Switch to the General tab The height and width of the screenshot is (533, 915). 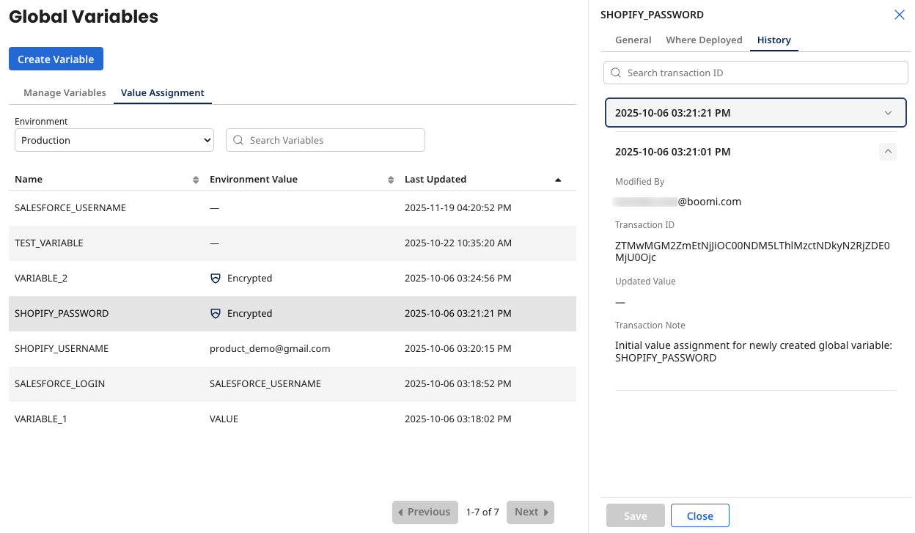[x=633, y=40]
